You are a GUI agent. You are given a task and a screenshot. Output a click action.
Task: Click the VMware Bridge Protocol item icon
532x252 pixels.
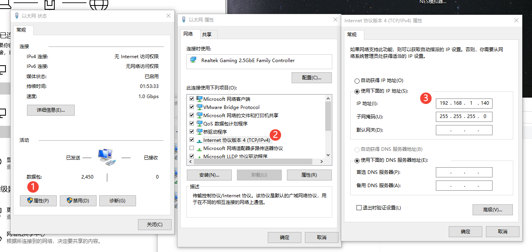[199, 107]
